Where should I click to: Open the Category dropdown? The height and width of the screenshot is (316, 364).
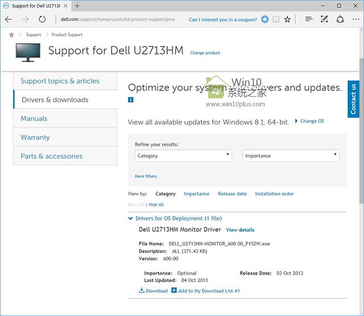(183, 156)
